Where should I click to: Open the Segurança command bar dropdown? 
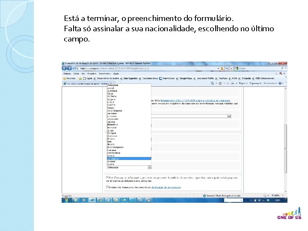click(255, 83)
